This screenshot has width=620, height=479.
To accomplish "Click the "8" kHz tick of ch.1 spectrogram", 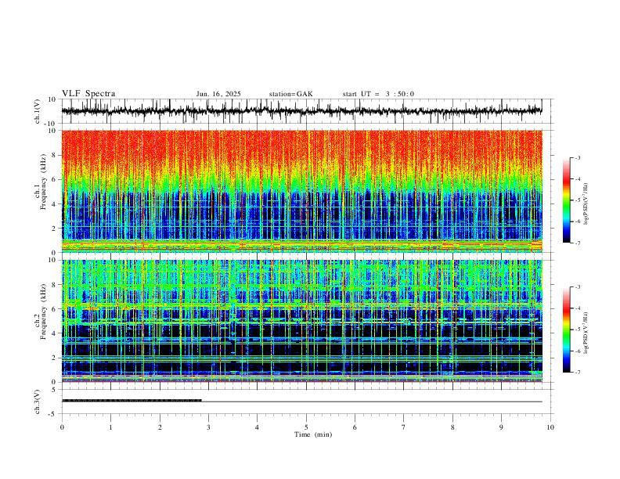I will click(x=55, y=155).
